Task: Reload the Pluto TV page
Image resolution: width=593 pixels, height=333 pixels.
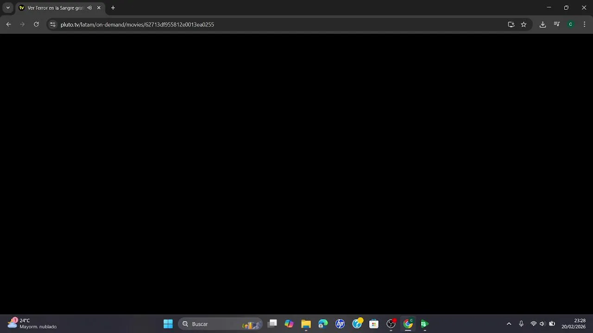Action: (36, 25)
